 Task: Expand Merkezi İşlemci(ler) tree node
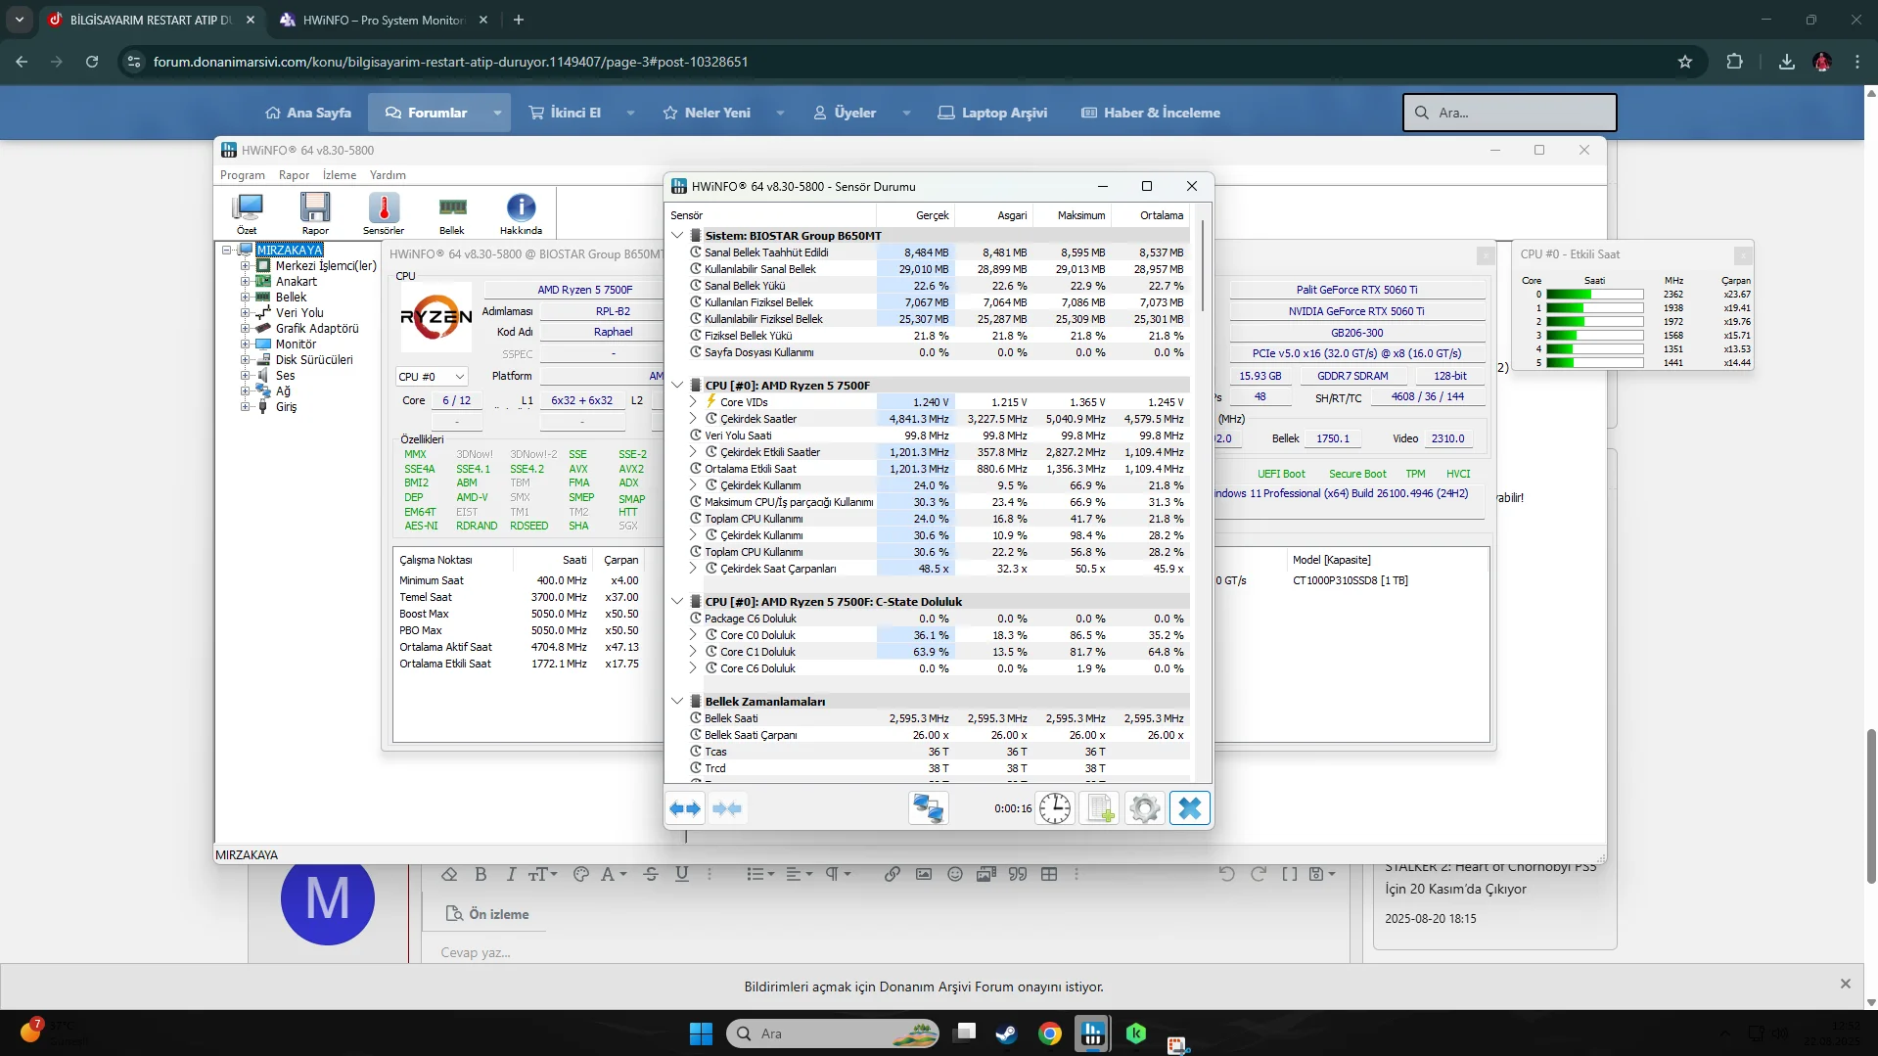pyautogui.click(x=245, y=266)
